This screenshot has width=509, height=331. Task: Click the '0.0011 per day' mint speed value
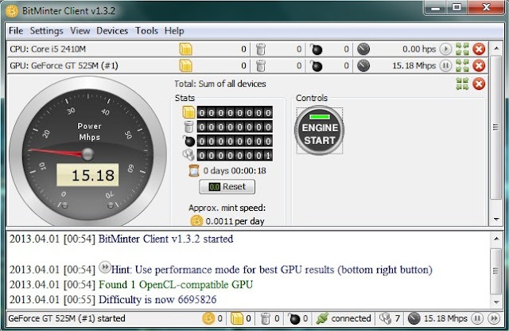coord(235,221)
